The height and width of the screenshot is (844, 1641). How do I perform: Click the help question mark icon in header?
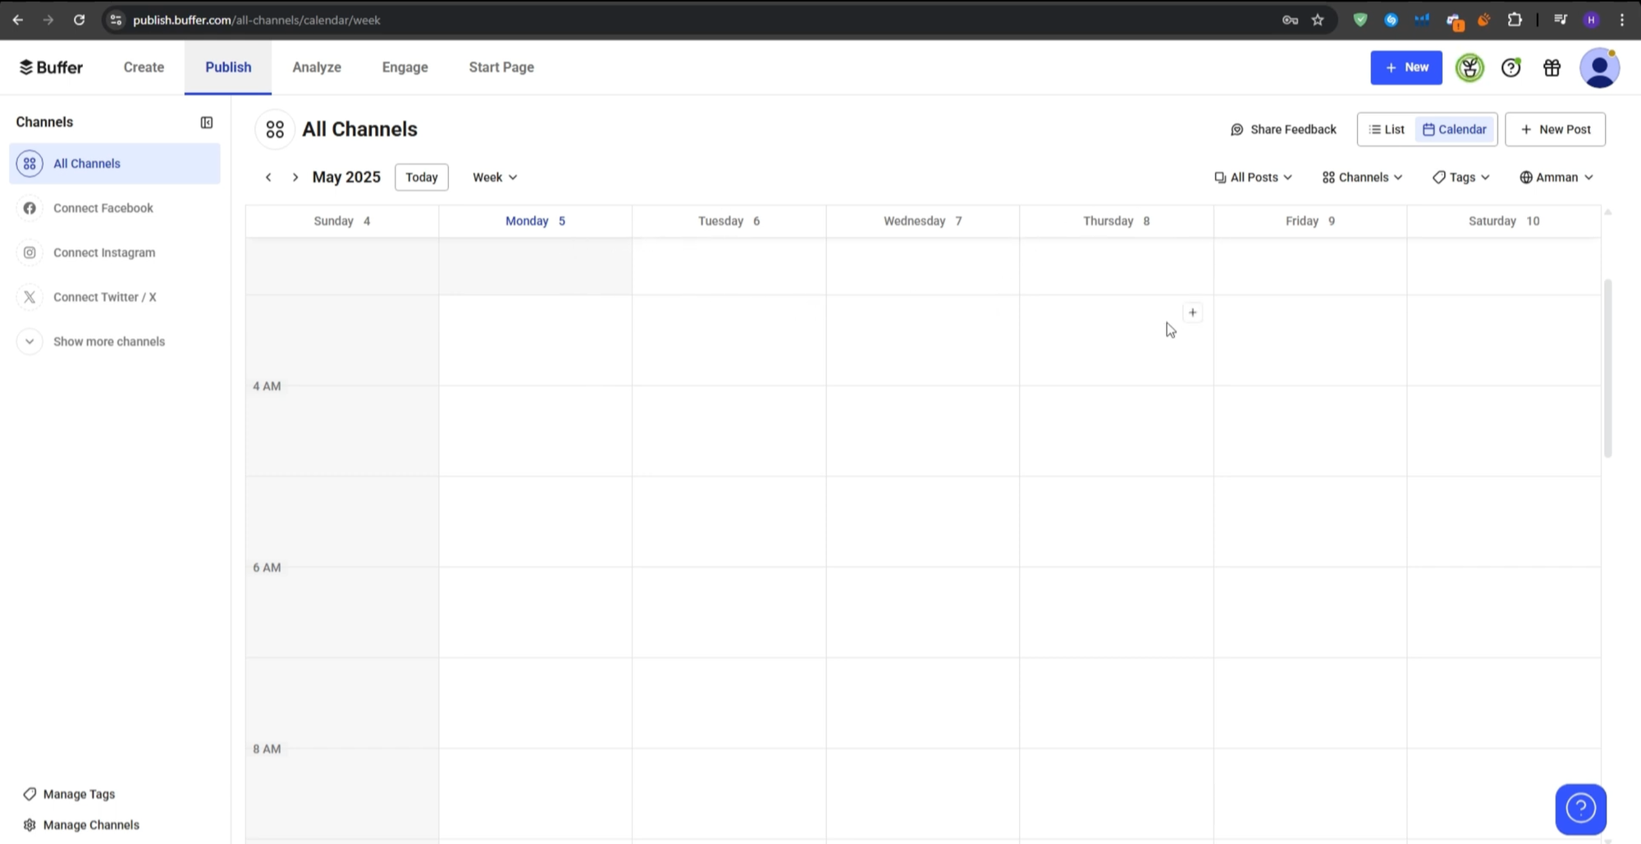coord(1511,68)
